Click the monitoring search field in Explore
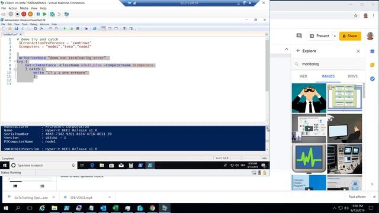 click(328, 64)
